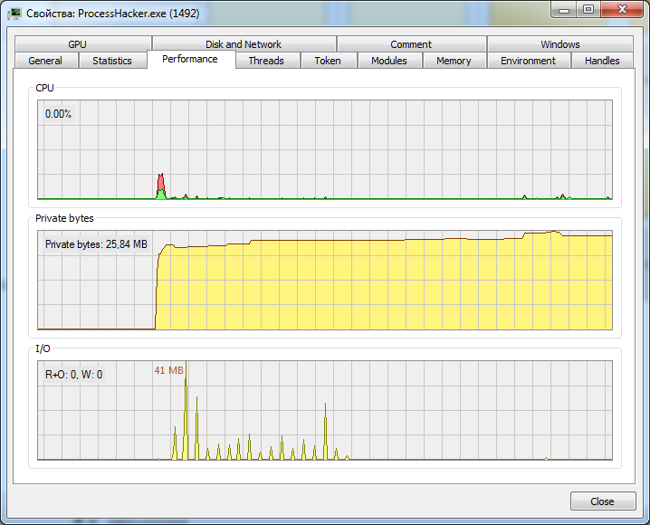650x525 pixels.
Task: Switch to the Environment tab
Action: (x=529, y=61)
